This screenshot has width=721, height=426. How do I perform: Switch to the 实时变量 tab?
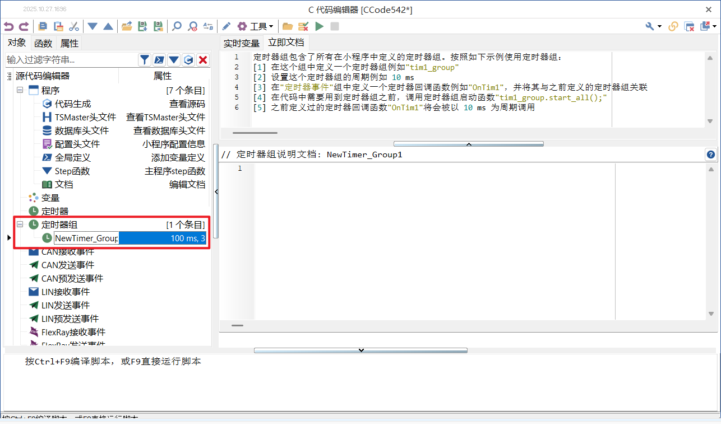pos(242,43)
